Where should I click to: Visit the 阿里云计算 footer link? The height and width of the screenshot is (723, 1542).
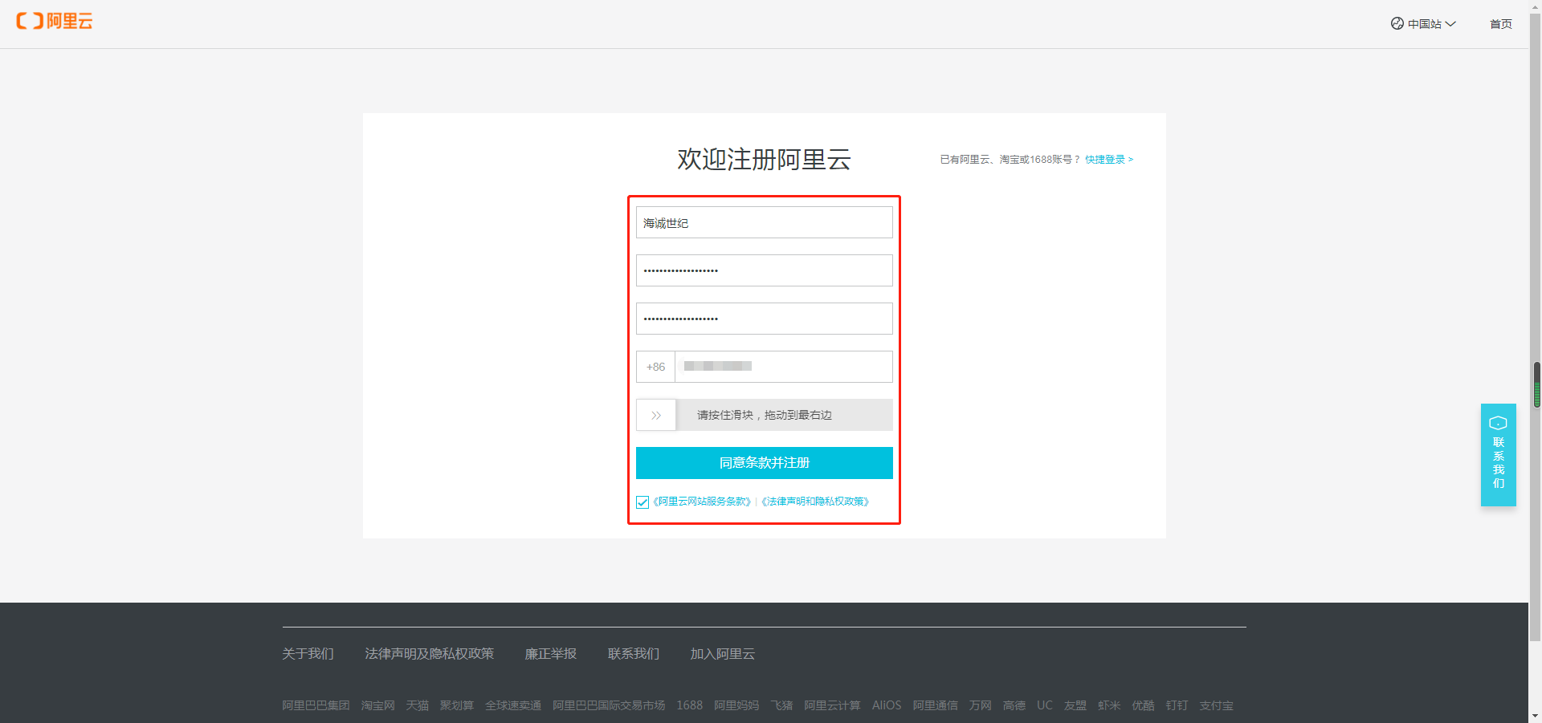point(832,705)
